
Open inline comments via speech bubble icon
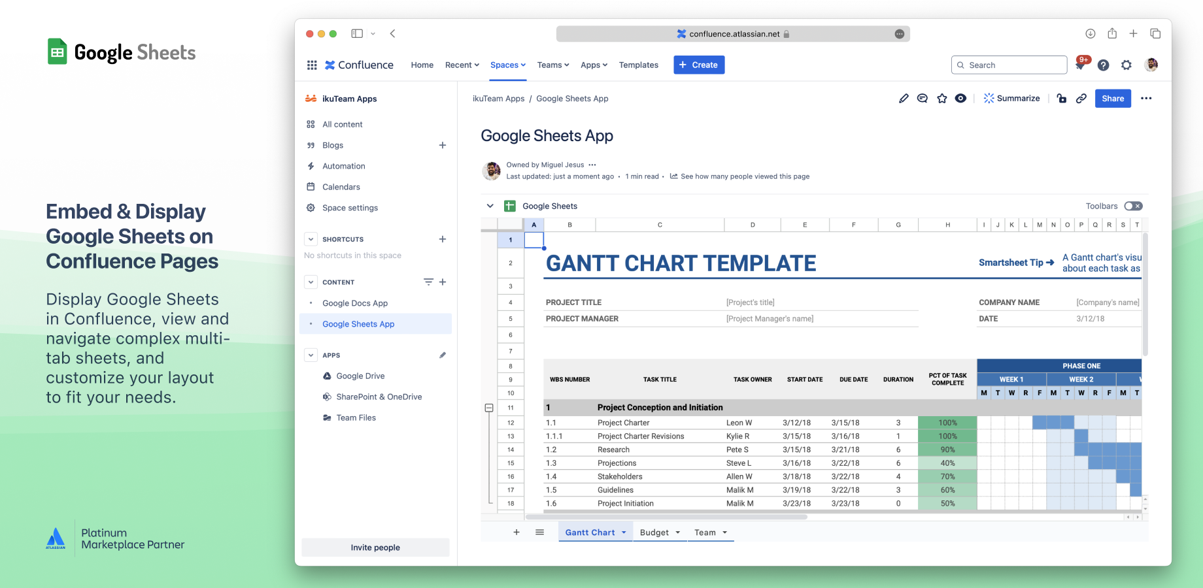tap(922, 98)
